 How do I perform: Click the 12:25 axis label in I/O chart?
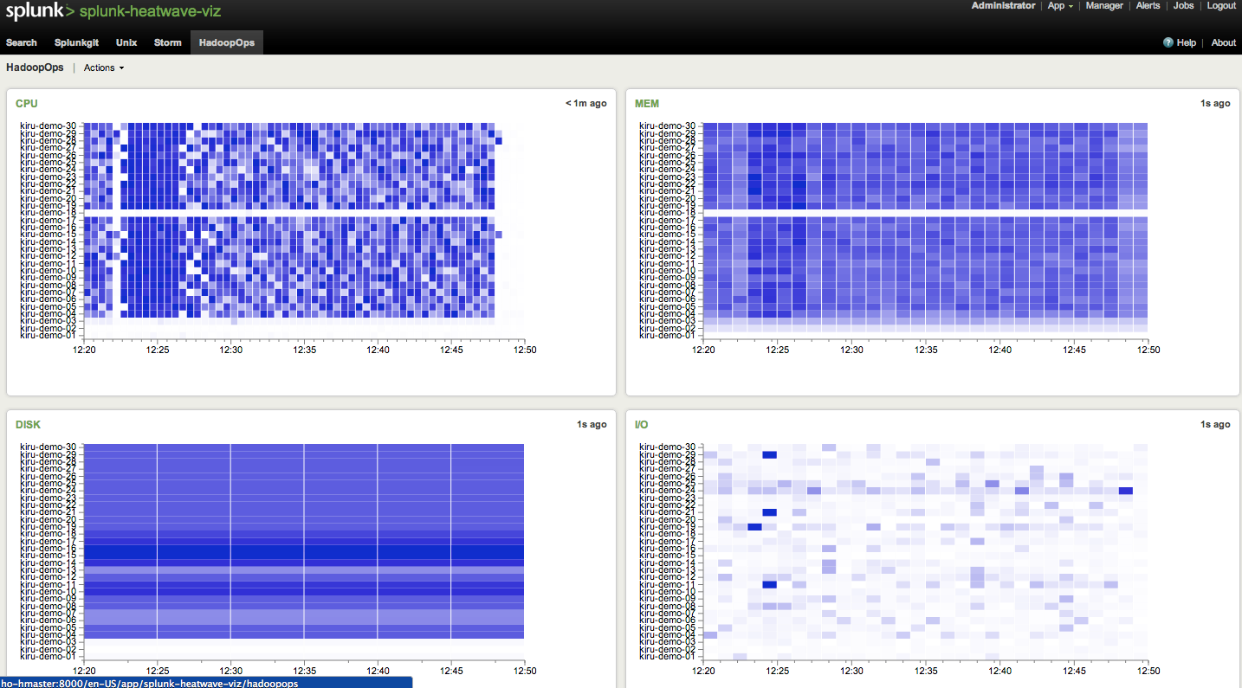click(x=779, y=671)
